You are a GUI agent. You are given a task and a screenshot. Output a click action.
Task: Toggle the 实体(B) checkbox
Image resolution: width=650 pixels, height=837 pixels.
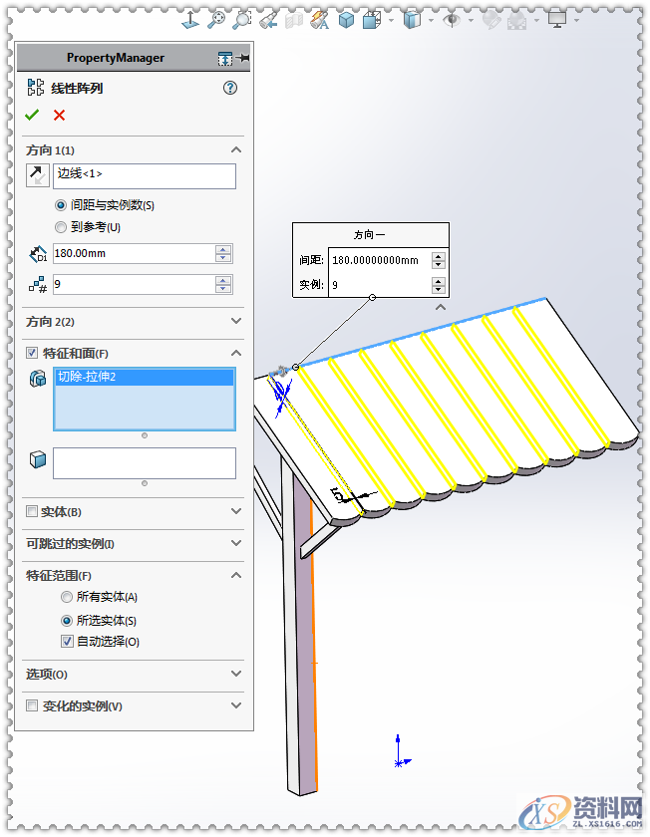[32, 511]
